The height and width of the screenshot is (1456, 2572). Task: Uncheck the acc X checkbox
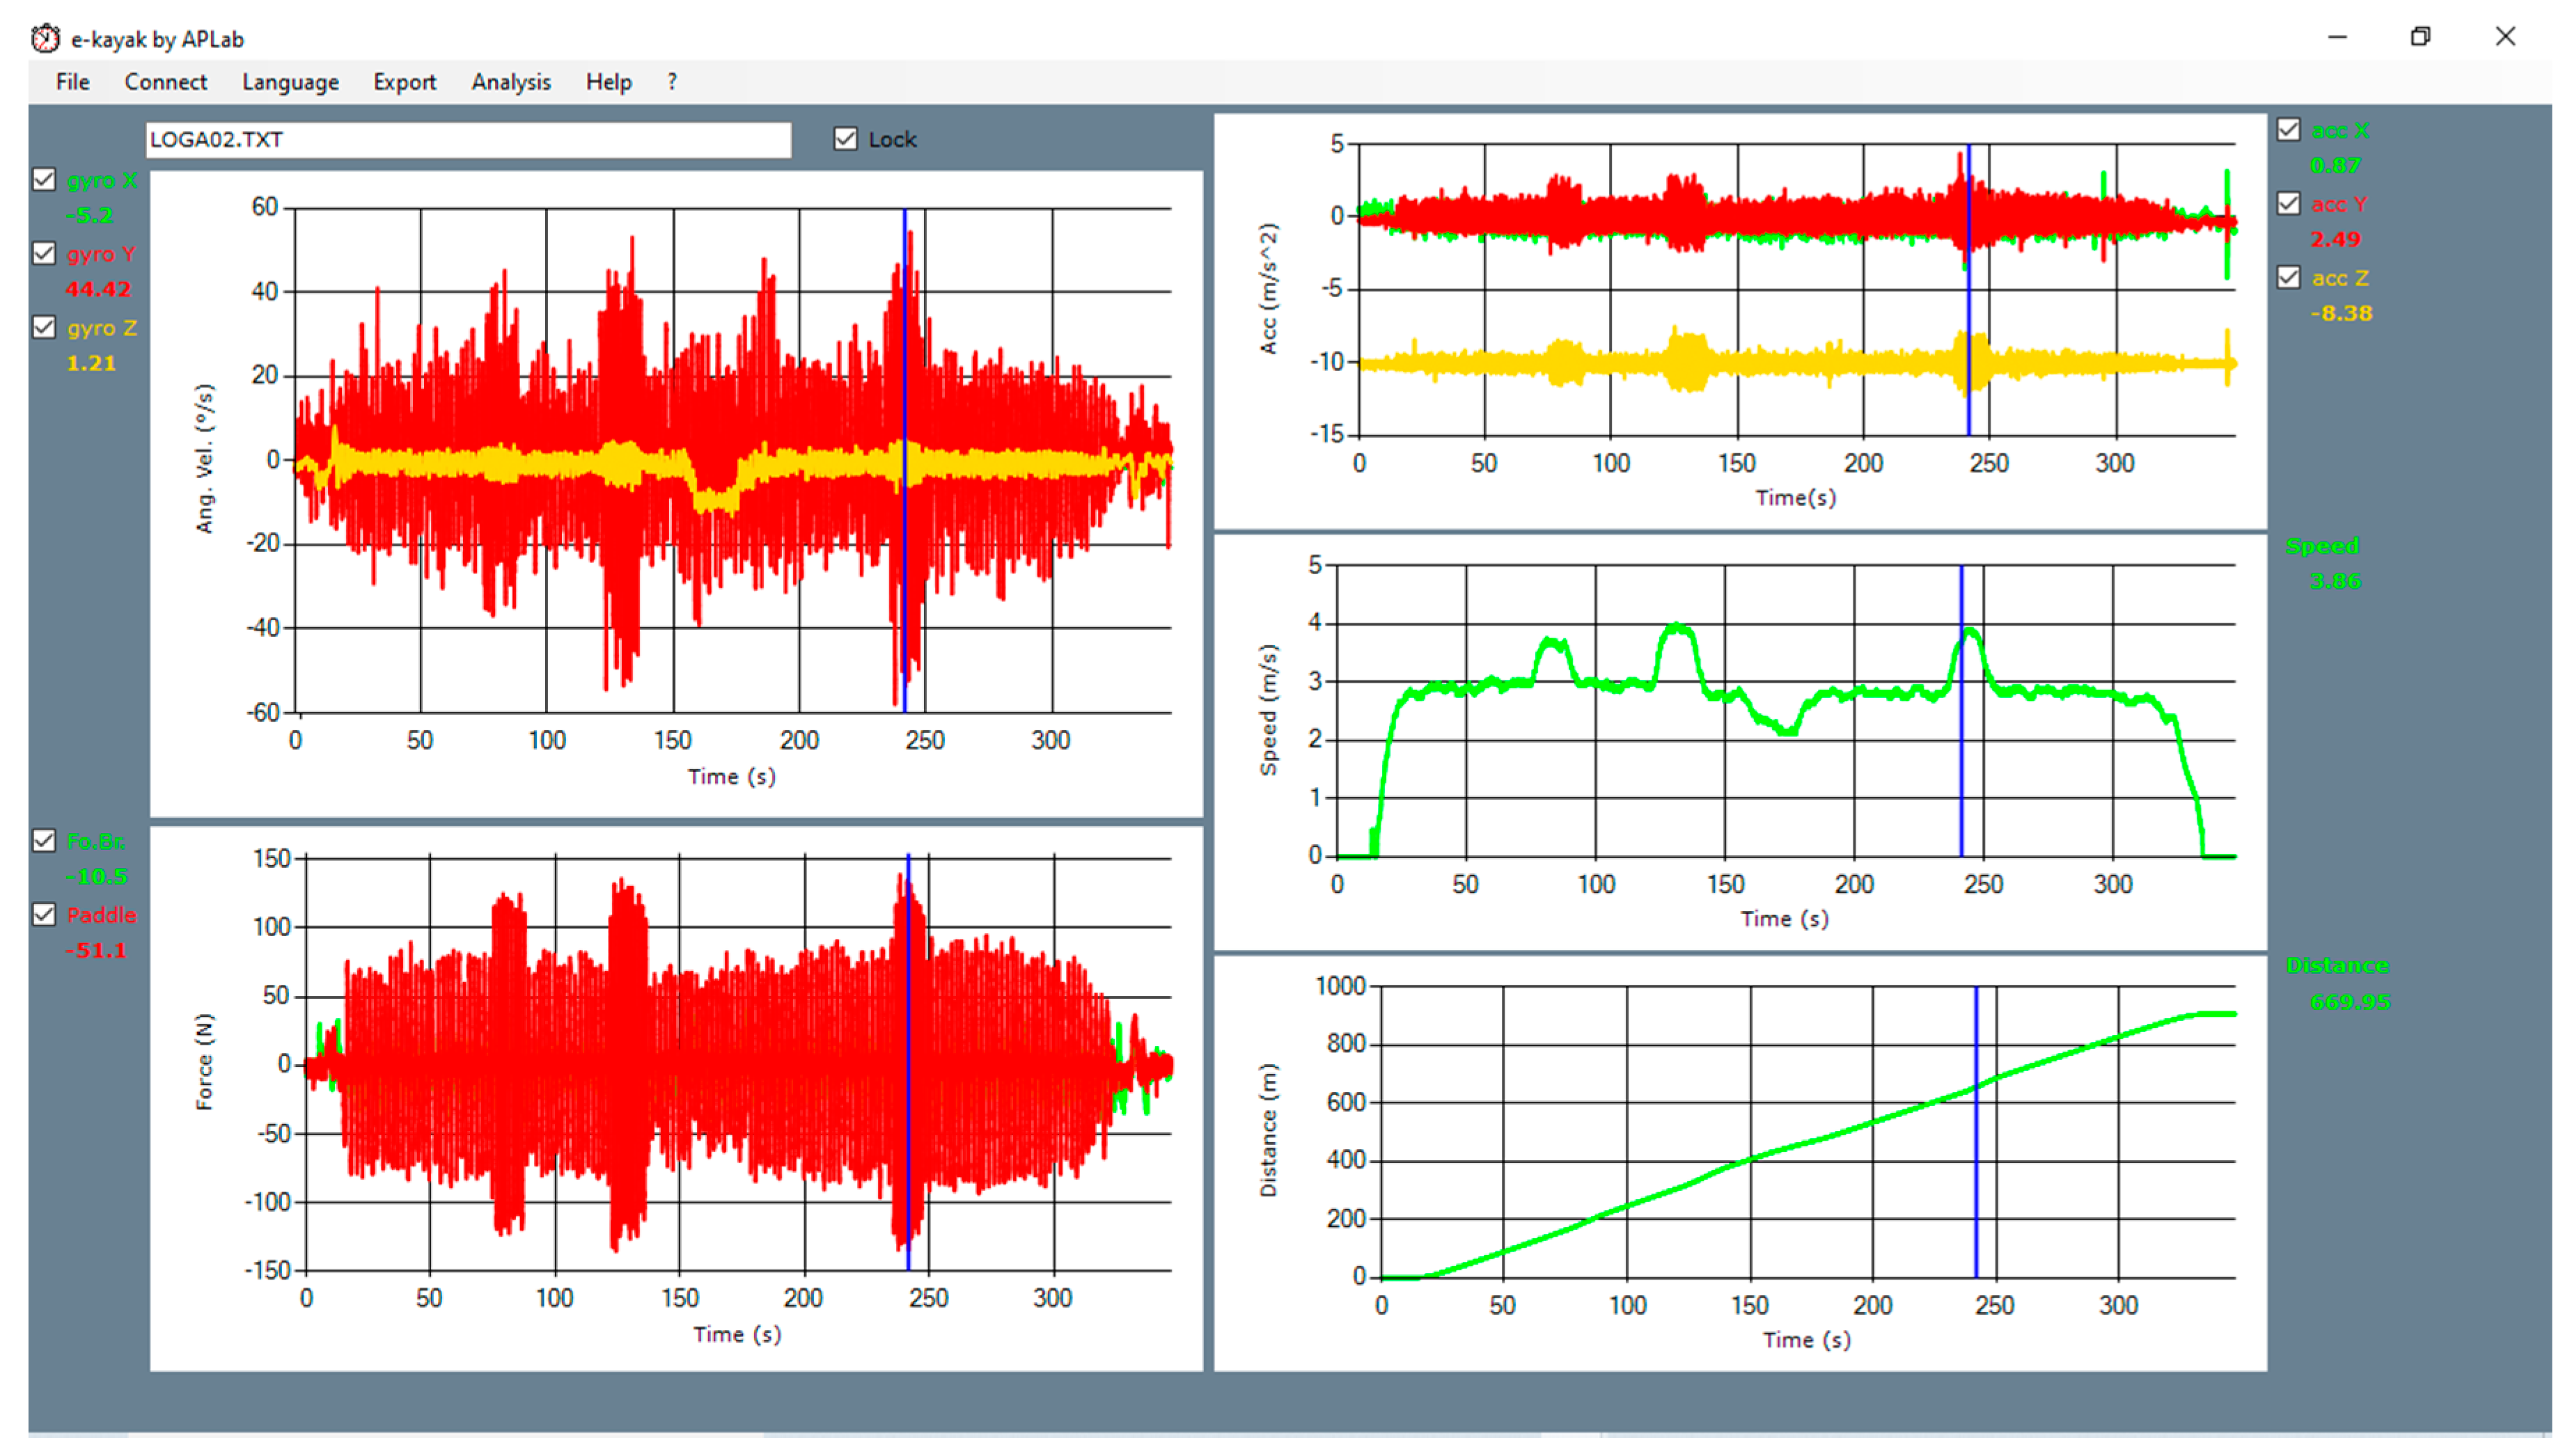(x=2287, y=130)
